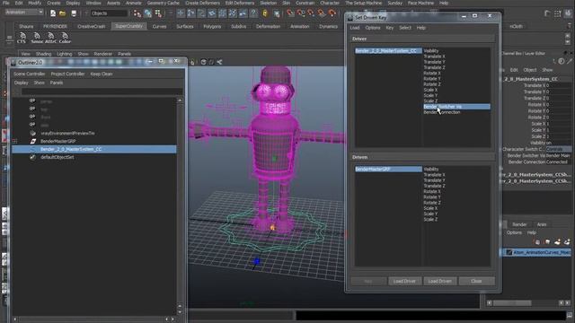This screenshot has height=323, width=575.
Task: Click the Open Scene folder icon
Action: (63, 13)
